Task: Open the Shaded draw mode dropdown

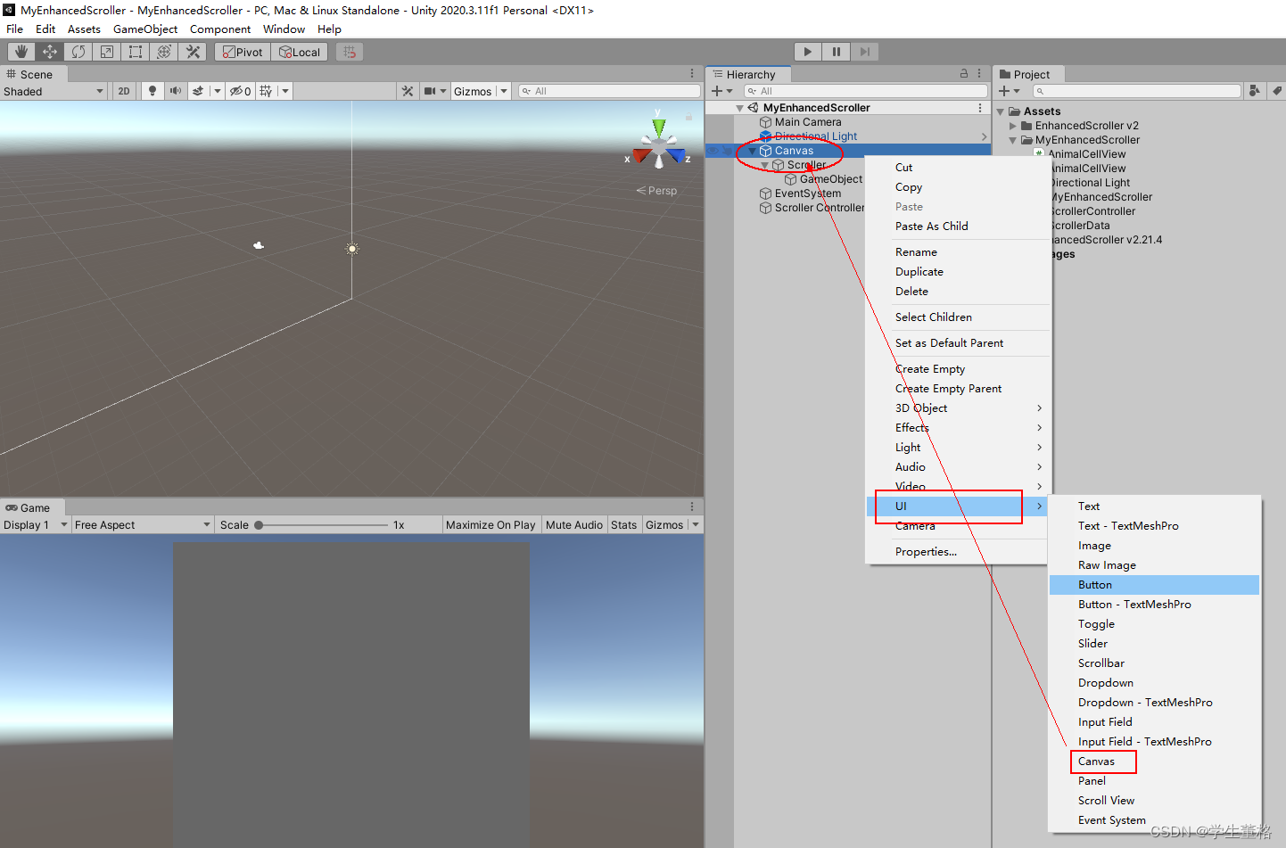Action: [x=54, y=90]
